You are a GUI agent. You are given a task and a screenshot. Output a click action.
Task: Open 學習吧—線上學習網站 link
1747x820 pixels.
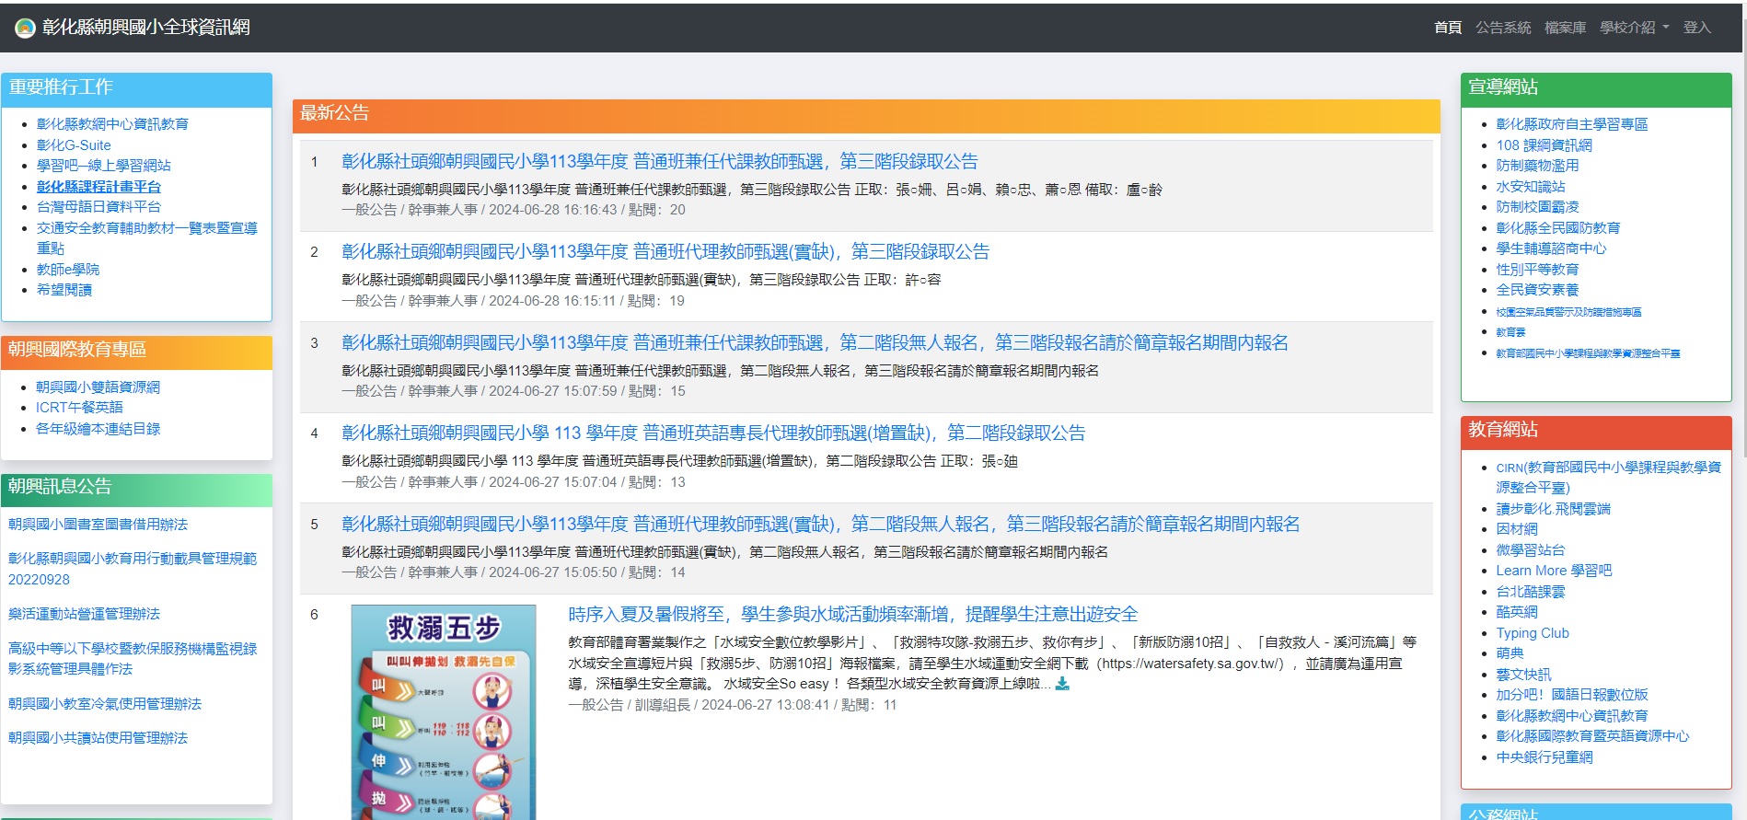(x=104, y=166)
